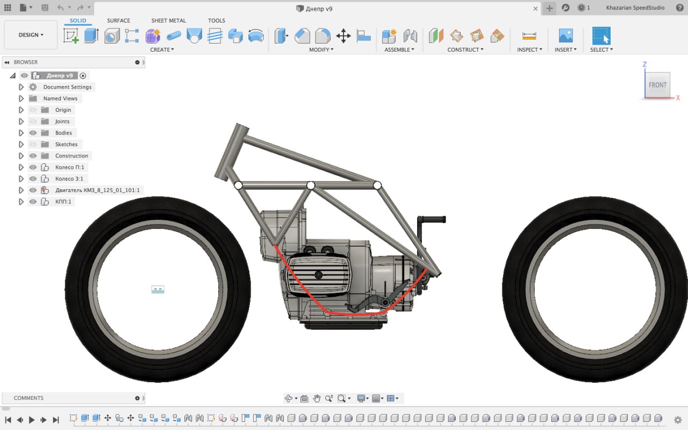Open the Insert image tool
Image resolution: width=688 pixels, height=430 pixels.
tap(565, 36)
